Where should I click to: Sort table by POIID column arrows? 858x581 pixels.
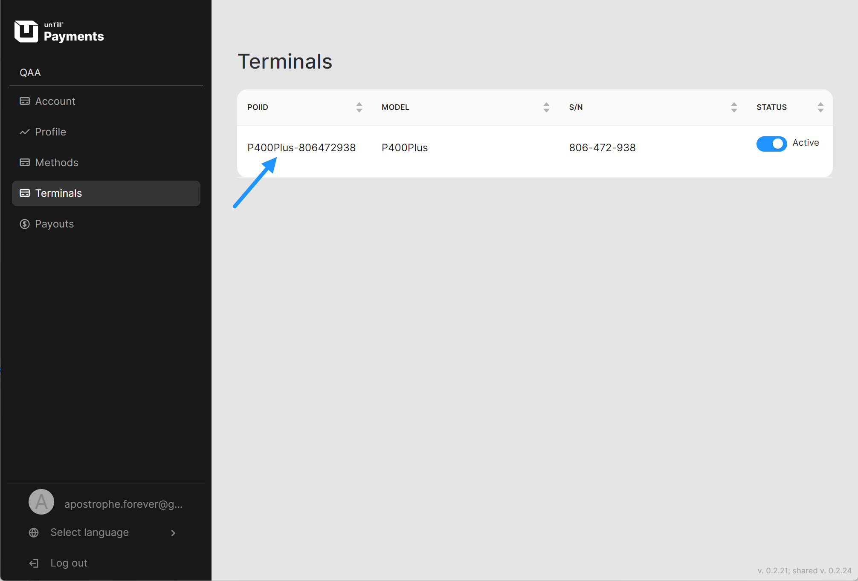pyautogui.click(x=359, y=107)
